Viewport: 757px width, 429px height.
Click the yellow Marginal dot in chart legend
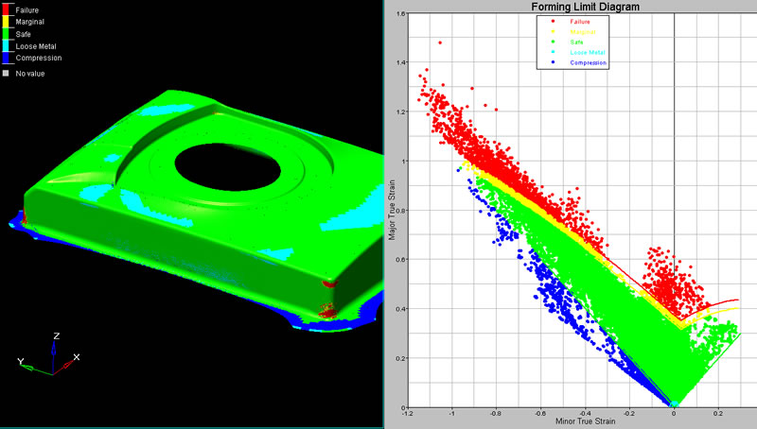(x=552, y=31)
